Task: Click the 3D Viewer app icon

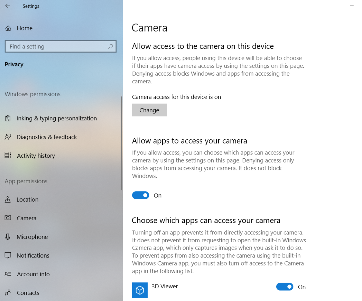Action: pos(140,290)
